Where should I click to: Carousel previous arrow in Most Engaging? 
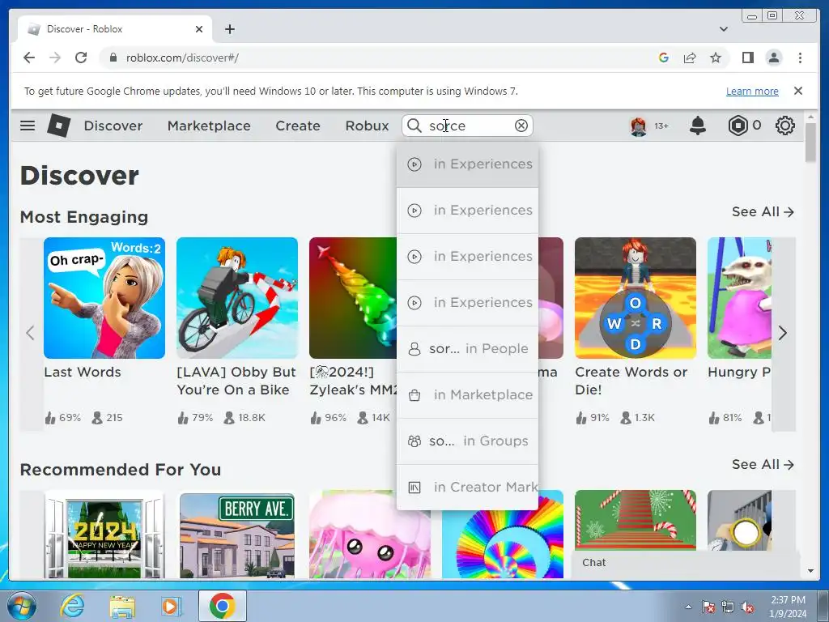(30, 333)
